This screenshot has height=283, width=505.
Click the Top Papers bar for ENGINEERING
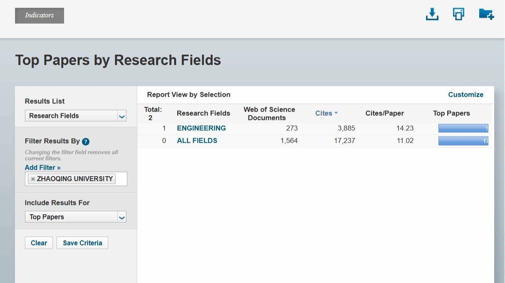[x=463, y=129]
